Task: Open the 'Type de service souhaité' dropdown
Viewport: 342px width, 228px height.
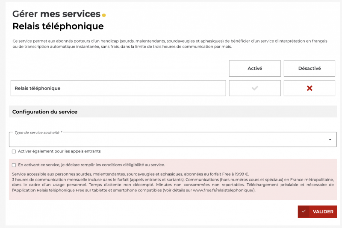Action: point(171,139)
